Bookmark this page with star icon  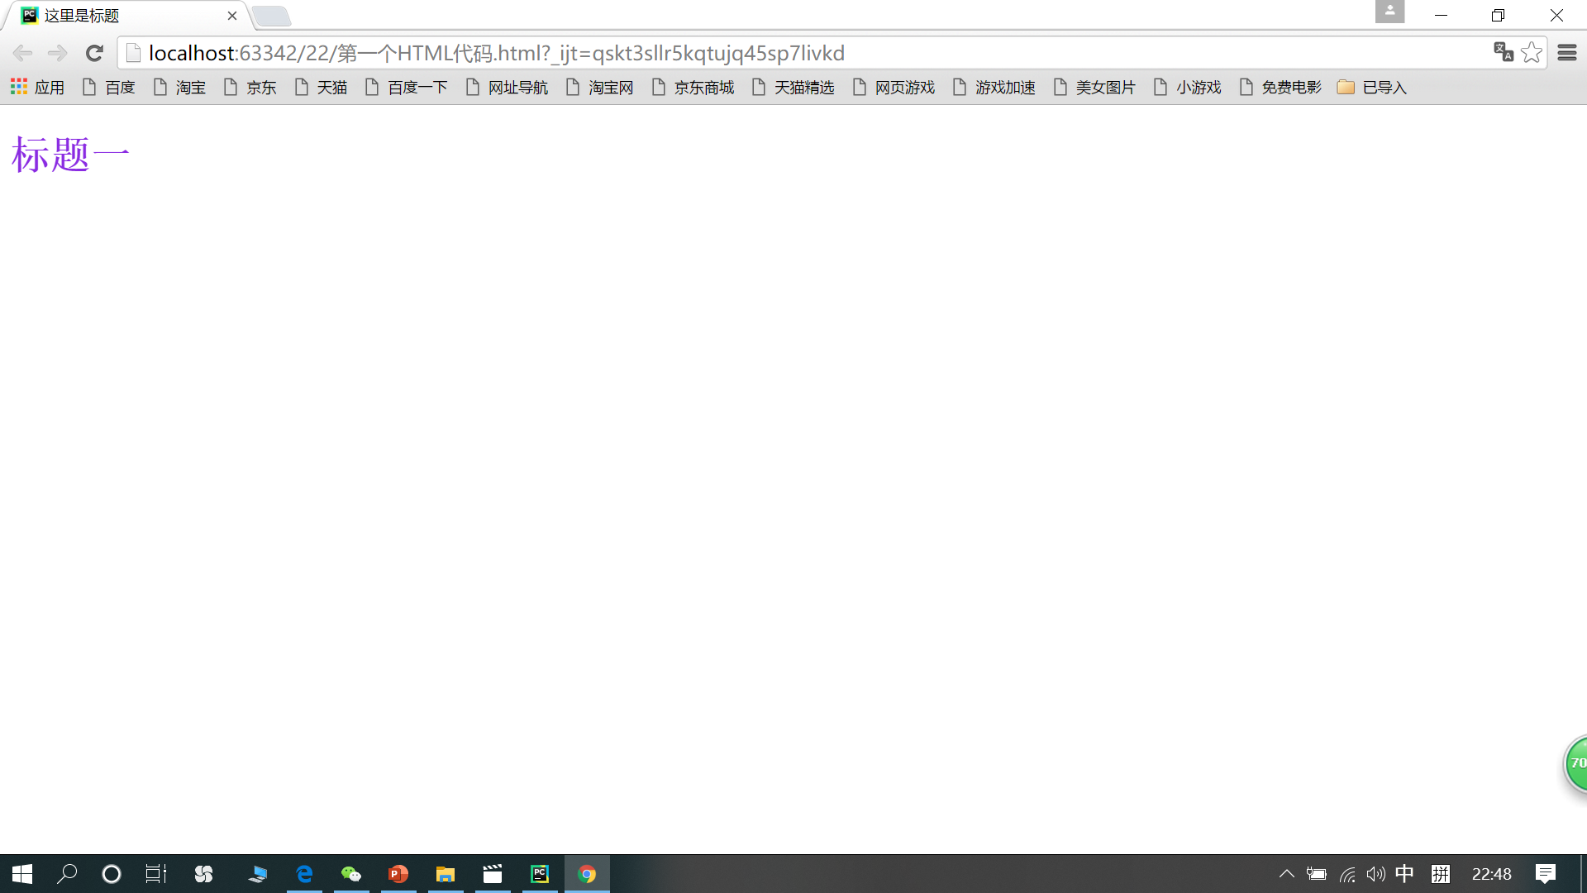point(1532,53)
